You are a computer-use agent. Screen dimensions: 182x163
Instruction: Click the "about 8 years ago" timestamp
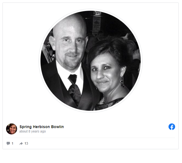click(32, 131)
